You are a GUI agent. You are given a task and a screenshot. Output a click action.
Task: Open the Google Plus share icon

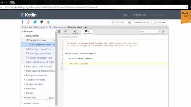(29, 22)
